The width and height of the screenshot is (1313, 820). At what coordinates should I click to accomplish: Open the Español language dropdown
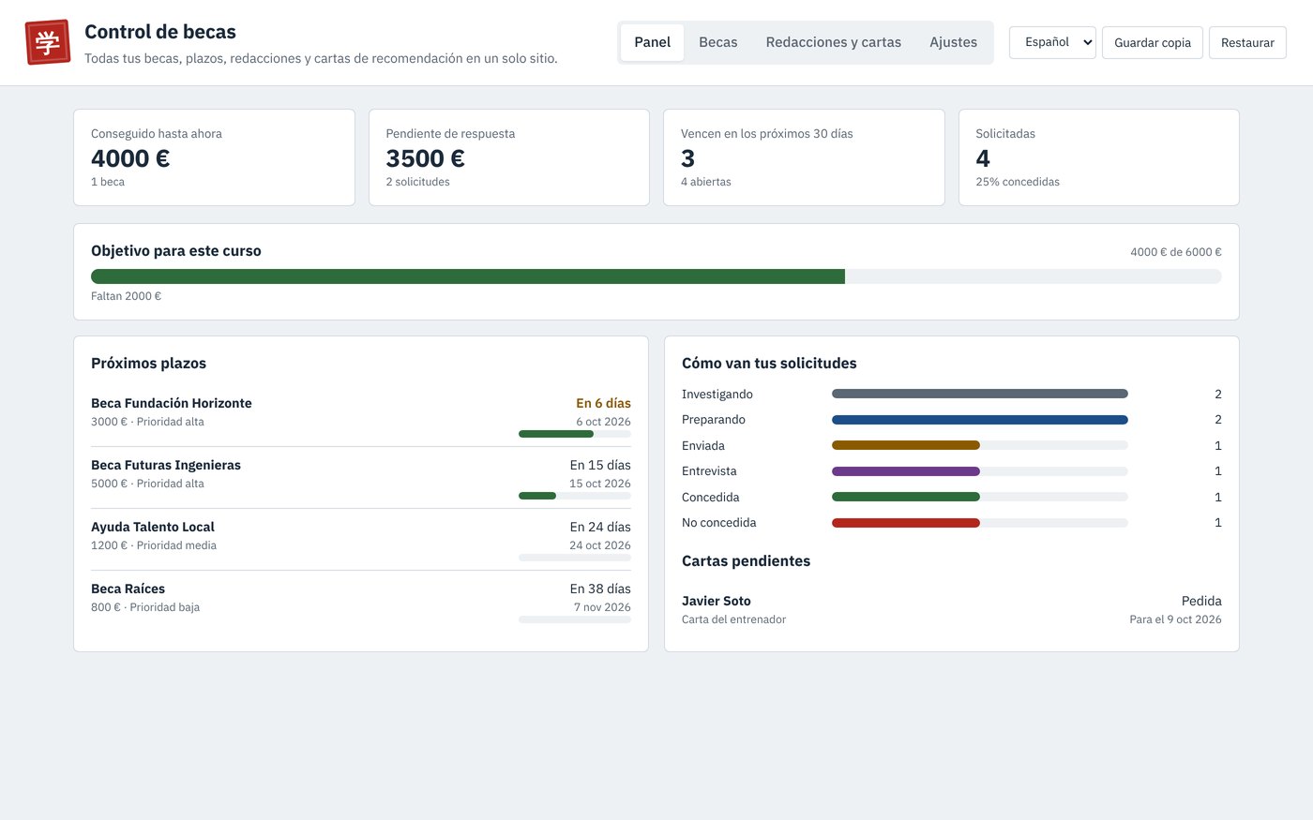point(1052,42)
